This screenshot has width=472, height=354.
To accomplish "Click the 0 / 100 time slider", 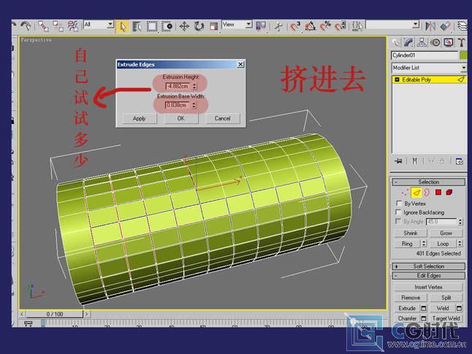I will [x=54, y=314].
